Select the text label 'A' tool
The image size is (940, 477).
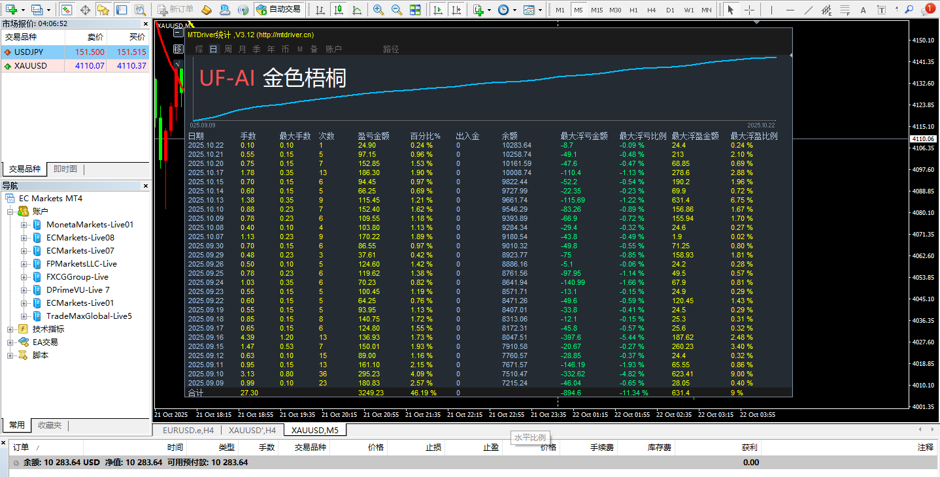point(864,10)
